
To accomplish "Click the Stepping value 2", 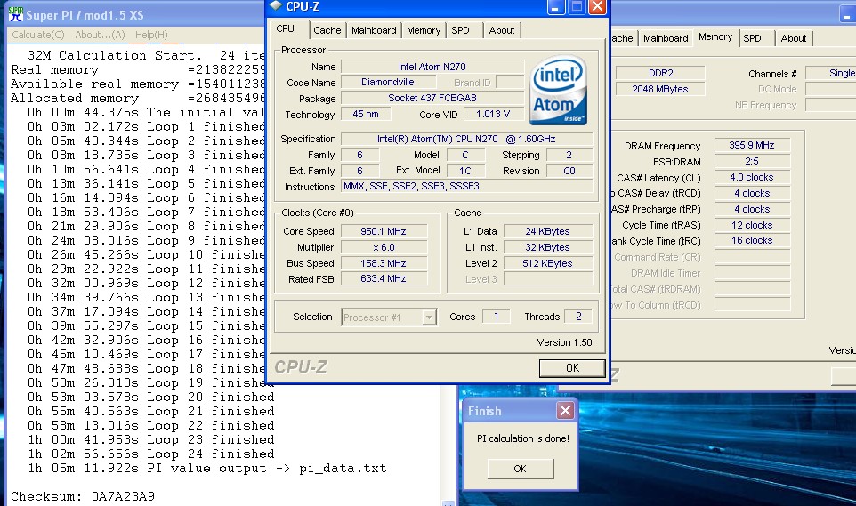I will [x=569, y=155].
